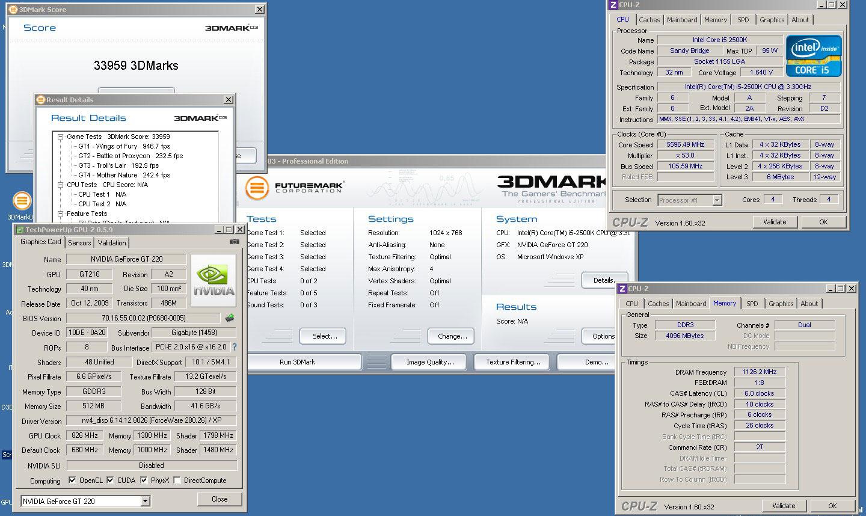The image size is (866, 516).
Task: Click the GPU-Z screenshot camera icon
Action: click(x=234, y=242)
